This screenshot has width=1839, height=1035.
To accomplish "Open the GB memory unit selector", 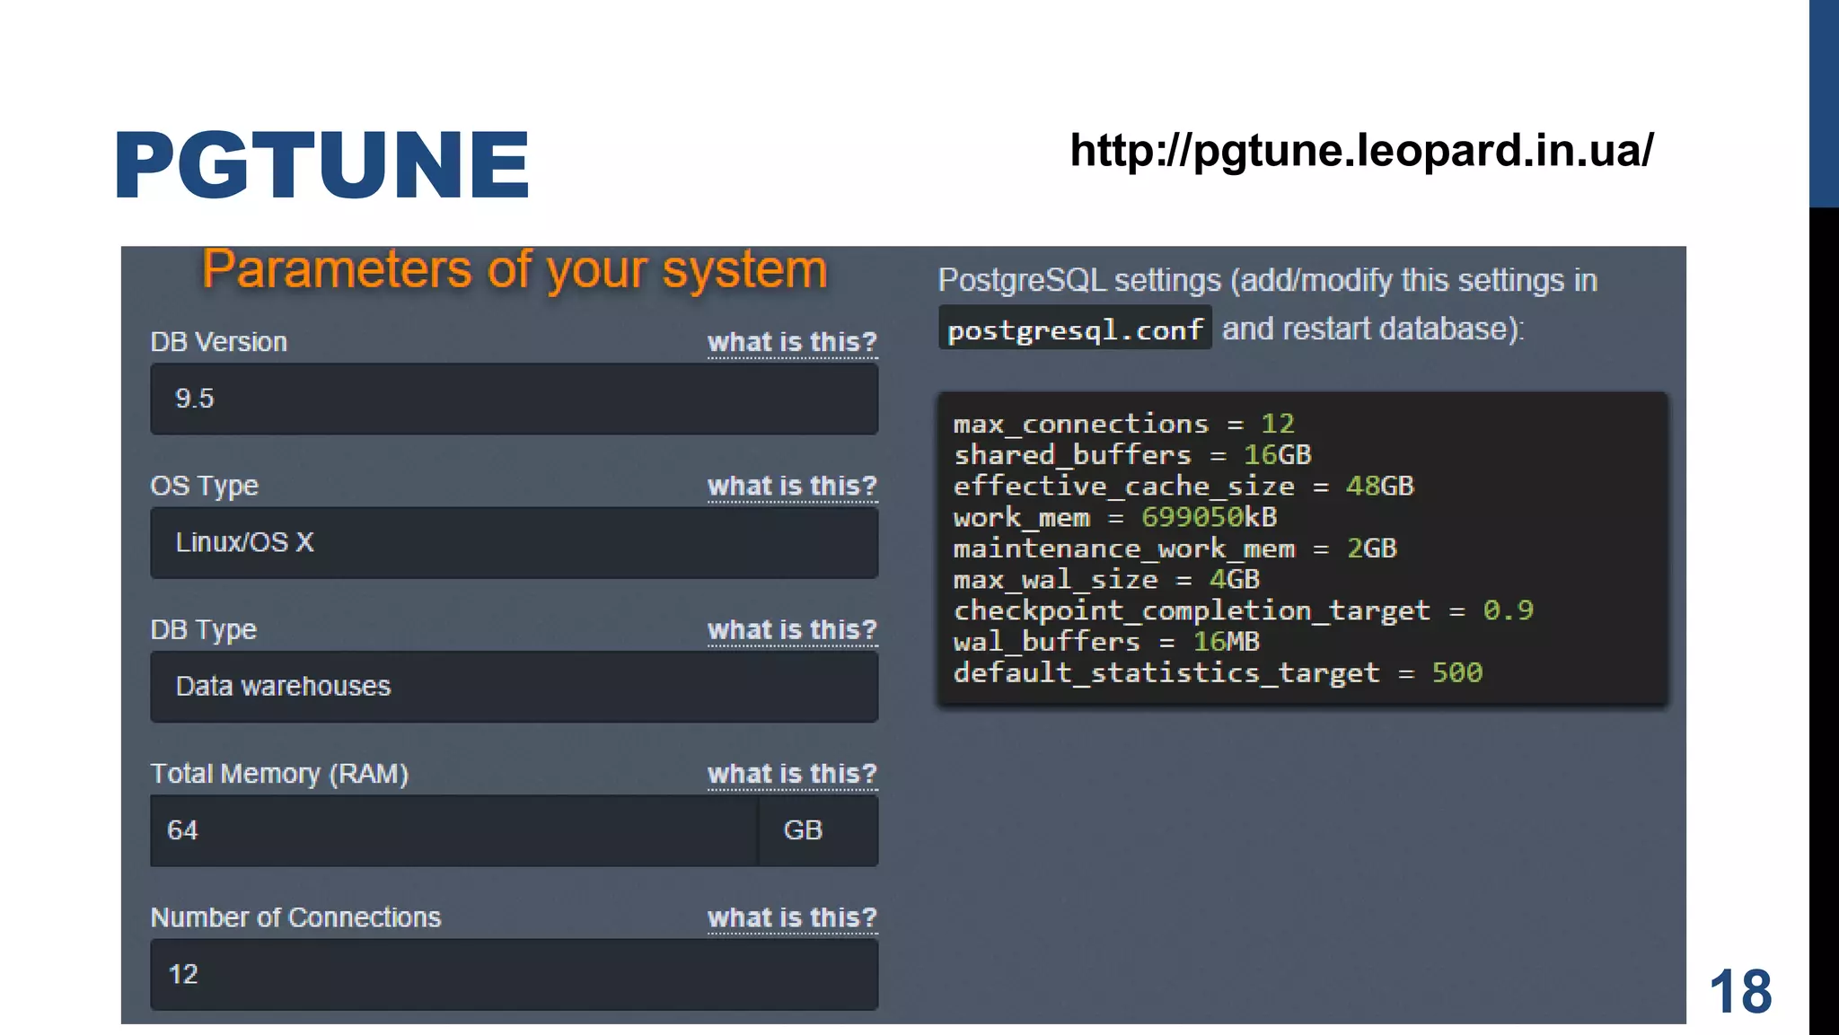I will pyautogui.click(x=818, y=830).
